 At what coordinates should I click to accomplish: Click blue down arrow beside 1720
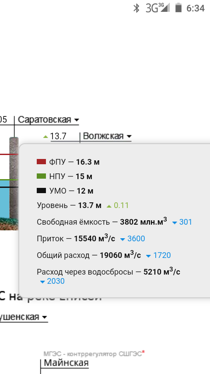click(x=148, y=256)
